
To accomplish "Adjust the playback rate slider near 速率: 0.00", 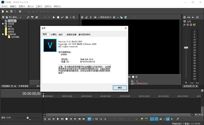I will pyautogui.click(x=28, y=118).
